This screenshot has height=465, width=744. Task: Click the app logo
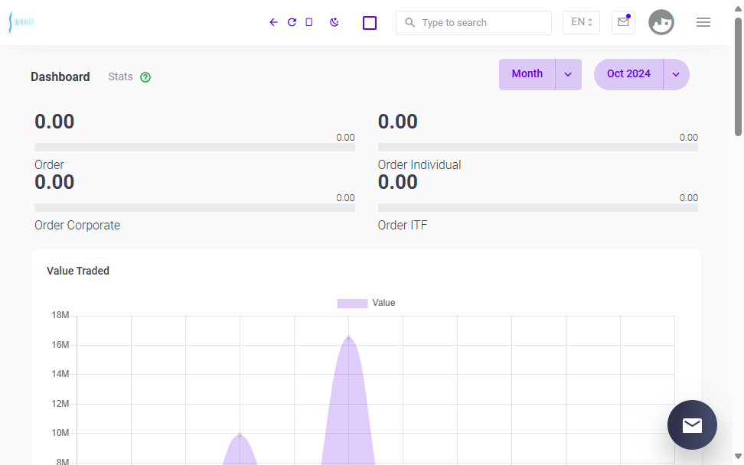(21, 22)
